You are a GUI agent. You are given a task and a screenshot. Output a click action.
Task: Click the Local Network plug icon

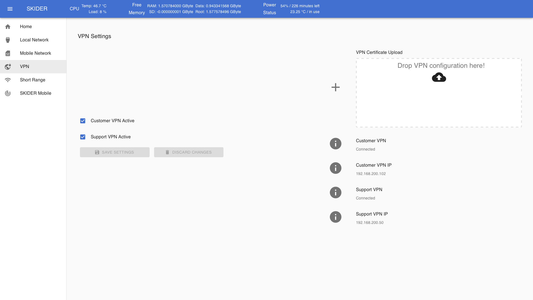pos(8,40)
